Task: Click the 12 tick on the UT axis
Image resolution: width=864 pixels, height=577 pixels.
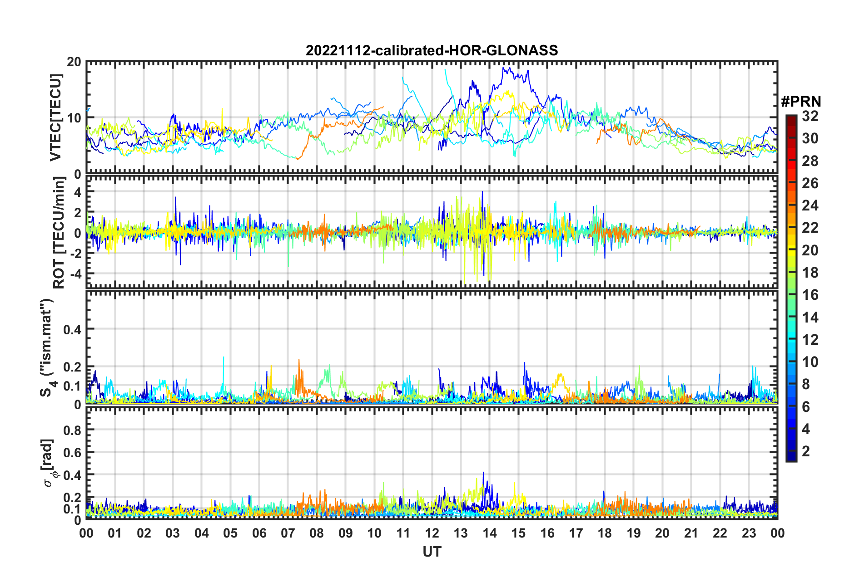Action: point(432,533)
